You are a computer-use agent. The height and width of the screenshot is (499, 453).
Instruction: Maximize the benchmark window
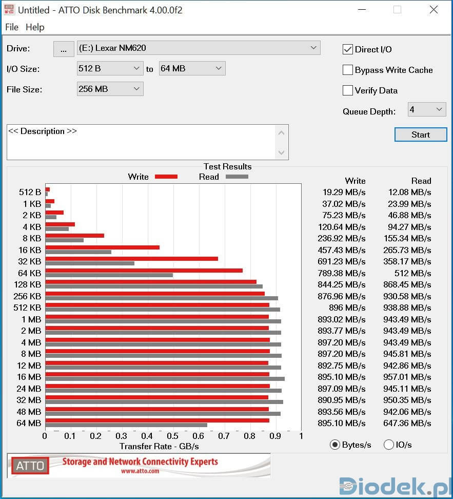[x=397, y=10]
